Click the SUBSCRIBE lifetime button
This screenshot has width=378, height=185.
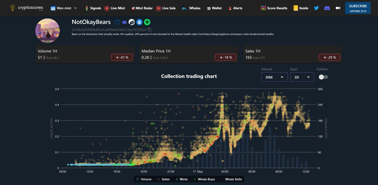358,8
